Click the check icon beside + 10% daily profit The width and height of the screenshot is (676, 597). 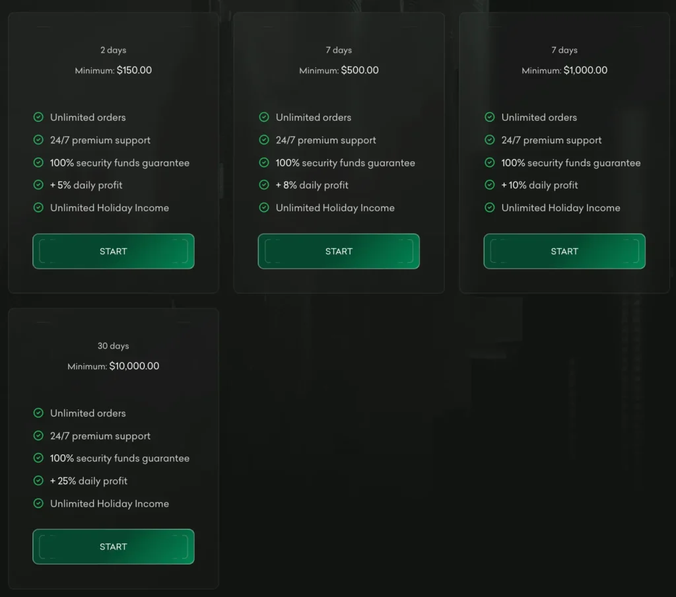[490, 185]
